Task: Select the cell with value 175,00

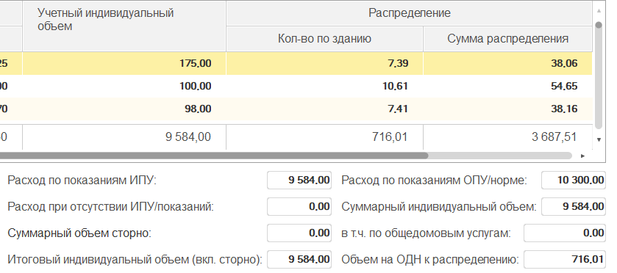Action: (x=124, y=64)
